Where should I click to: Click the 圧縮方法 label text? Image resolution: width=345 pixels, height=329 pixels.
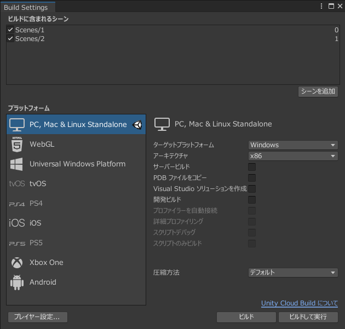pyautogui.click(x=166, y=273)
